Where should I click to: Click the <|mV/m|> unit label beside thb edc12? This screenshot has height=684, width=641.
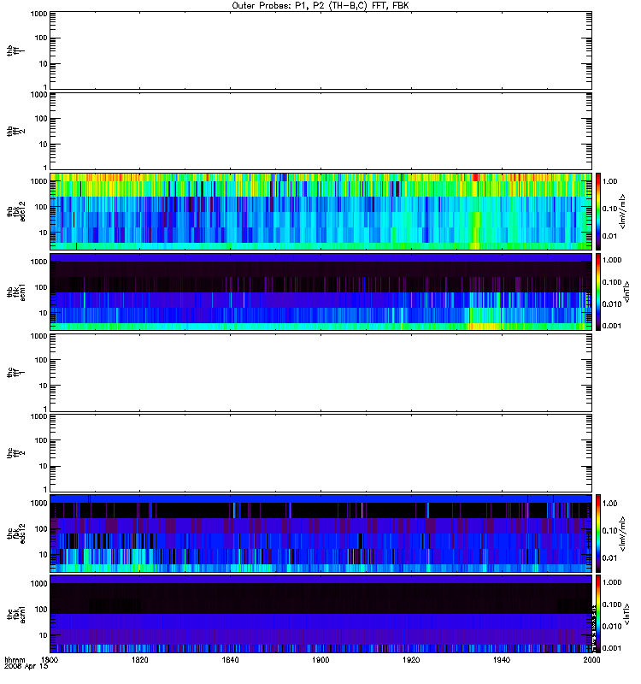click(623, 211)
